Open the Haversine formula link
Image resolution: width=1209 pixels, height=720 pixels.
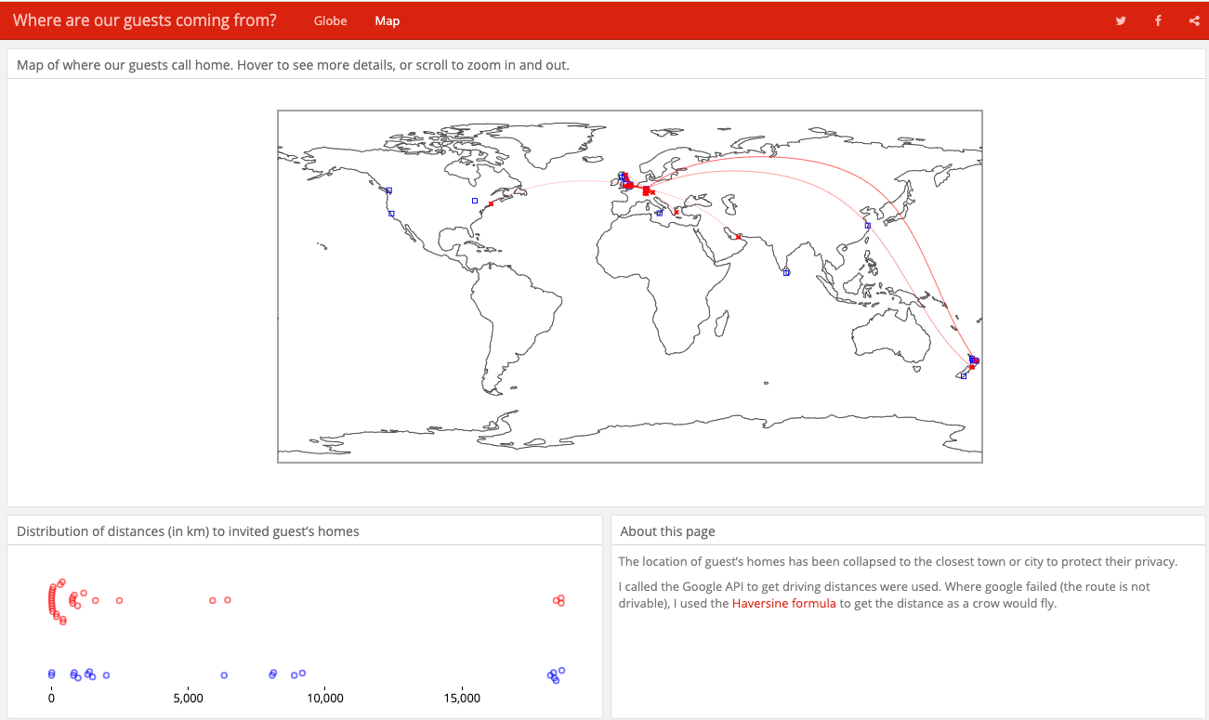(x=784, y=604)
